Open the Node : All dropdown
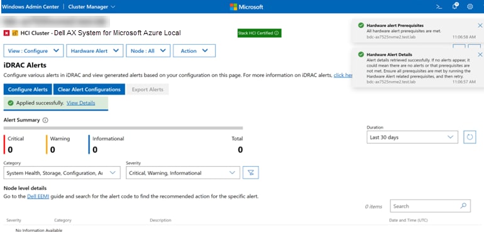484x232 pixels. pyautogui.click(x=148, y=51)
